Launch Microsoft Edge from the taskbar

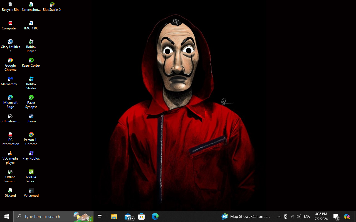(x=155, y=216)
